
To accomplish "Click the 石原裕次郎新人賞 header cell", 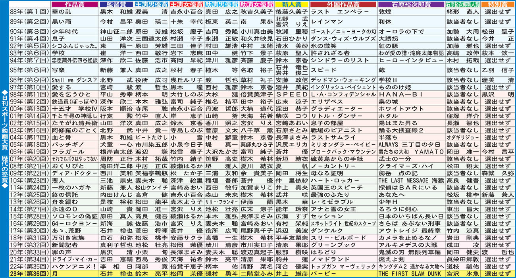I will [462, 4].
